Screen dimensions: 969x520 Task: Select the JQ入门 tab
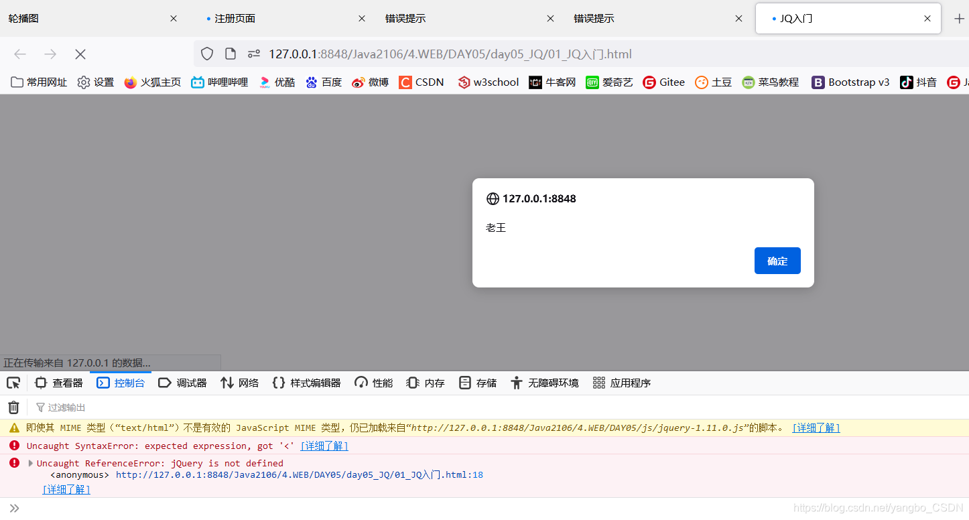pyautogui.click(x=848, y=19)
